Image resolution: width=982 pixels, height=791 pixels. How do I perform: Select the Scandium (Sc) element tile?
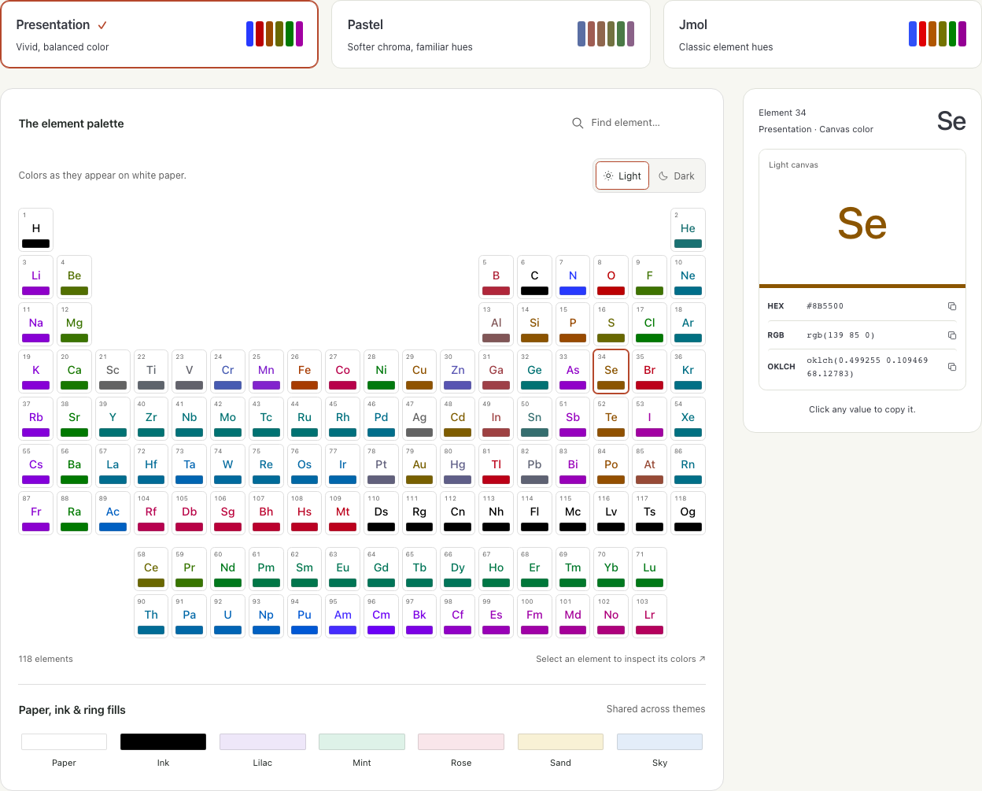[x=113, y=371]
